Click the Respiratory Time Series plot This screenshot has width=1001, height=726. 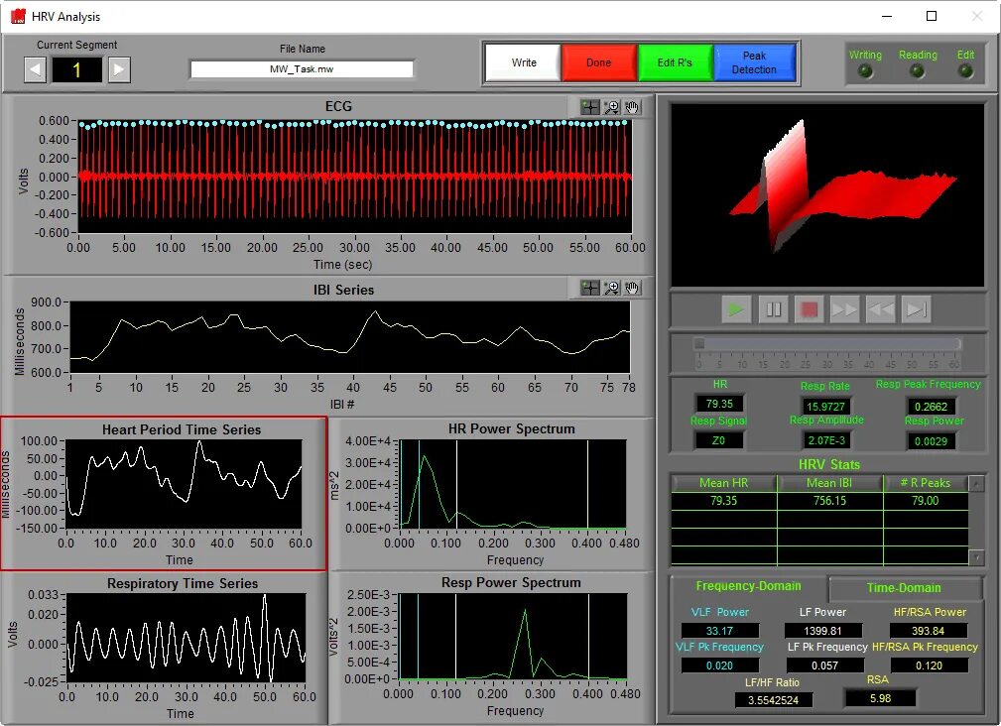(186, 638)
